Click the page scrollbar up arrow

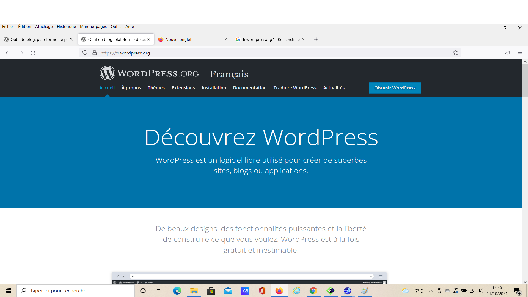(x=525, y=62)
